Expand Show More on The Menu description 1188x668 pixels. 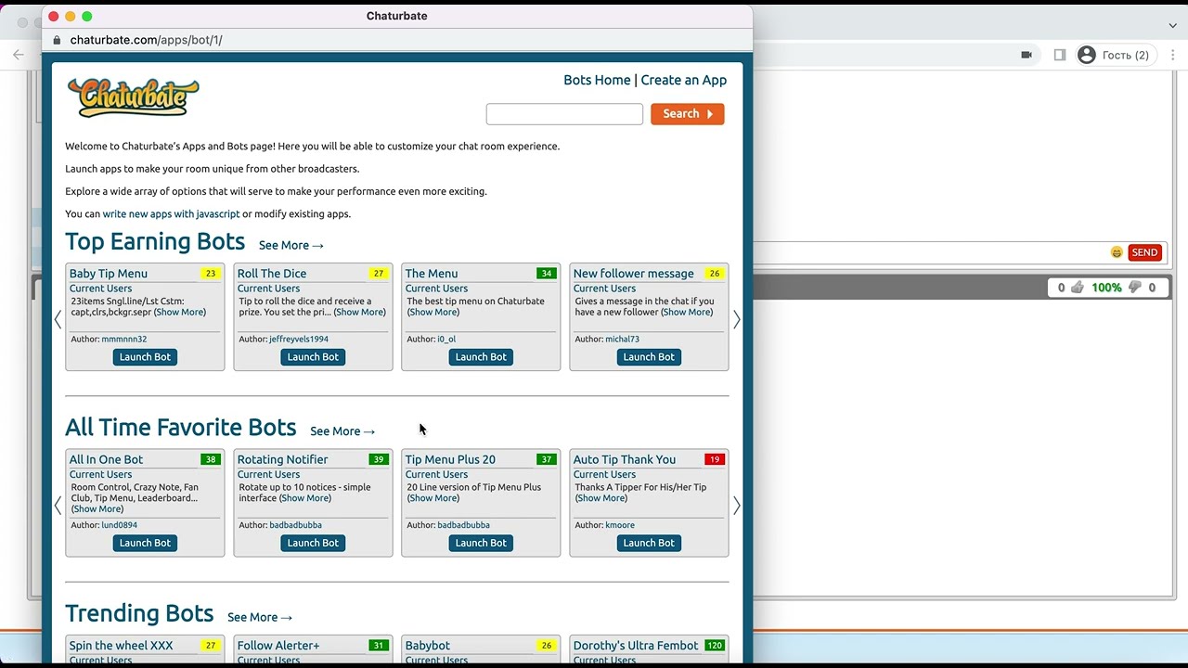click(x=433, y=312)
